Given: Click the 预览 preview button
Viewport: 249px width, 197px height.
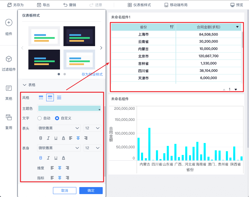Looking at the screenshot, I should 237,5.
